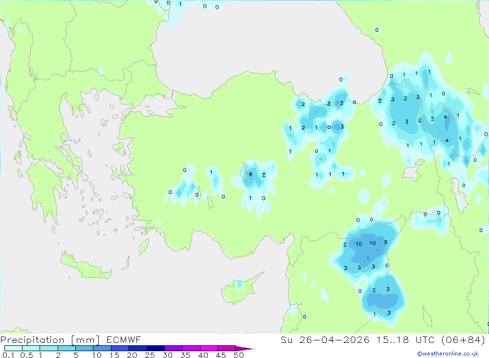Click the 'Precipitation [mm] ECMWF' title text
This screenshot has height=358, width=489.
[x=70, y=339]
